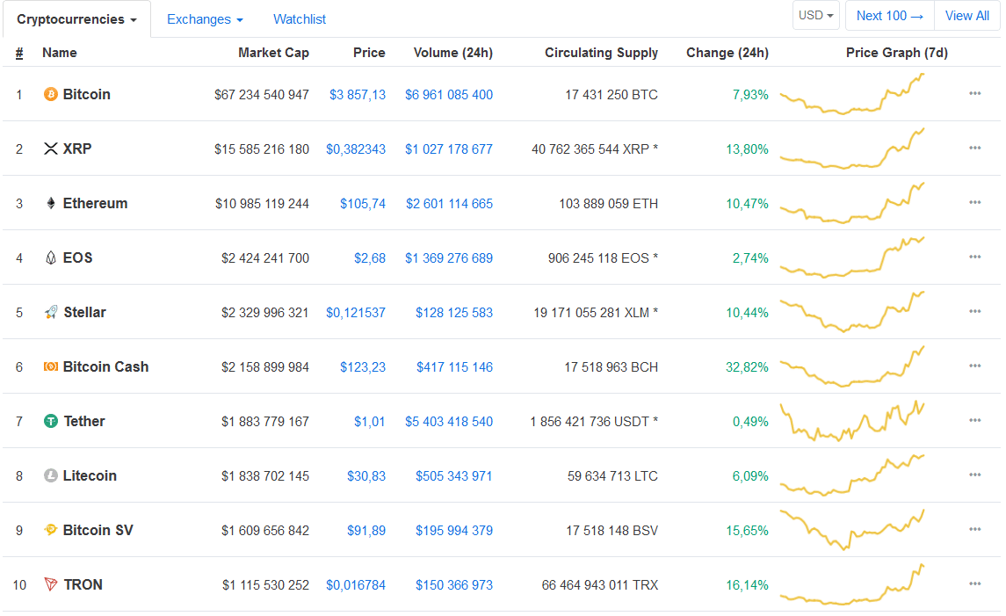Sort by the Price column header

(x=369, y=53)
